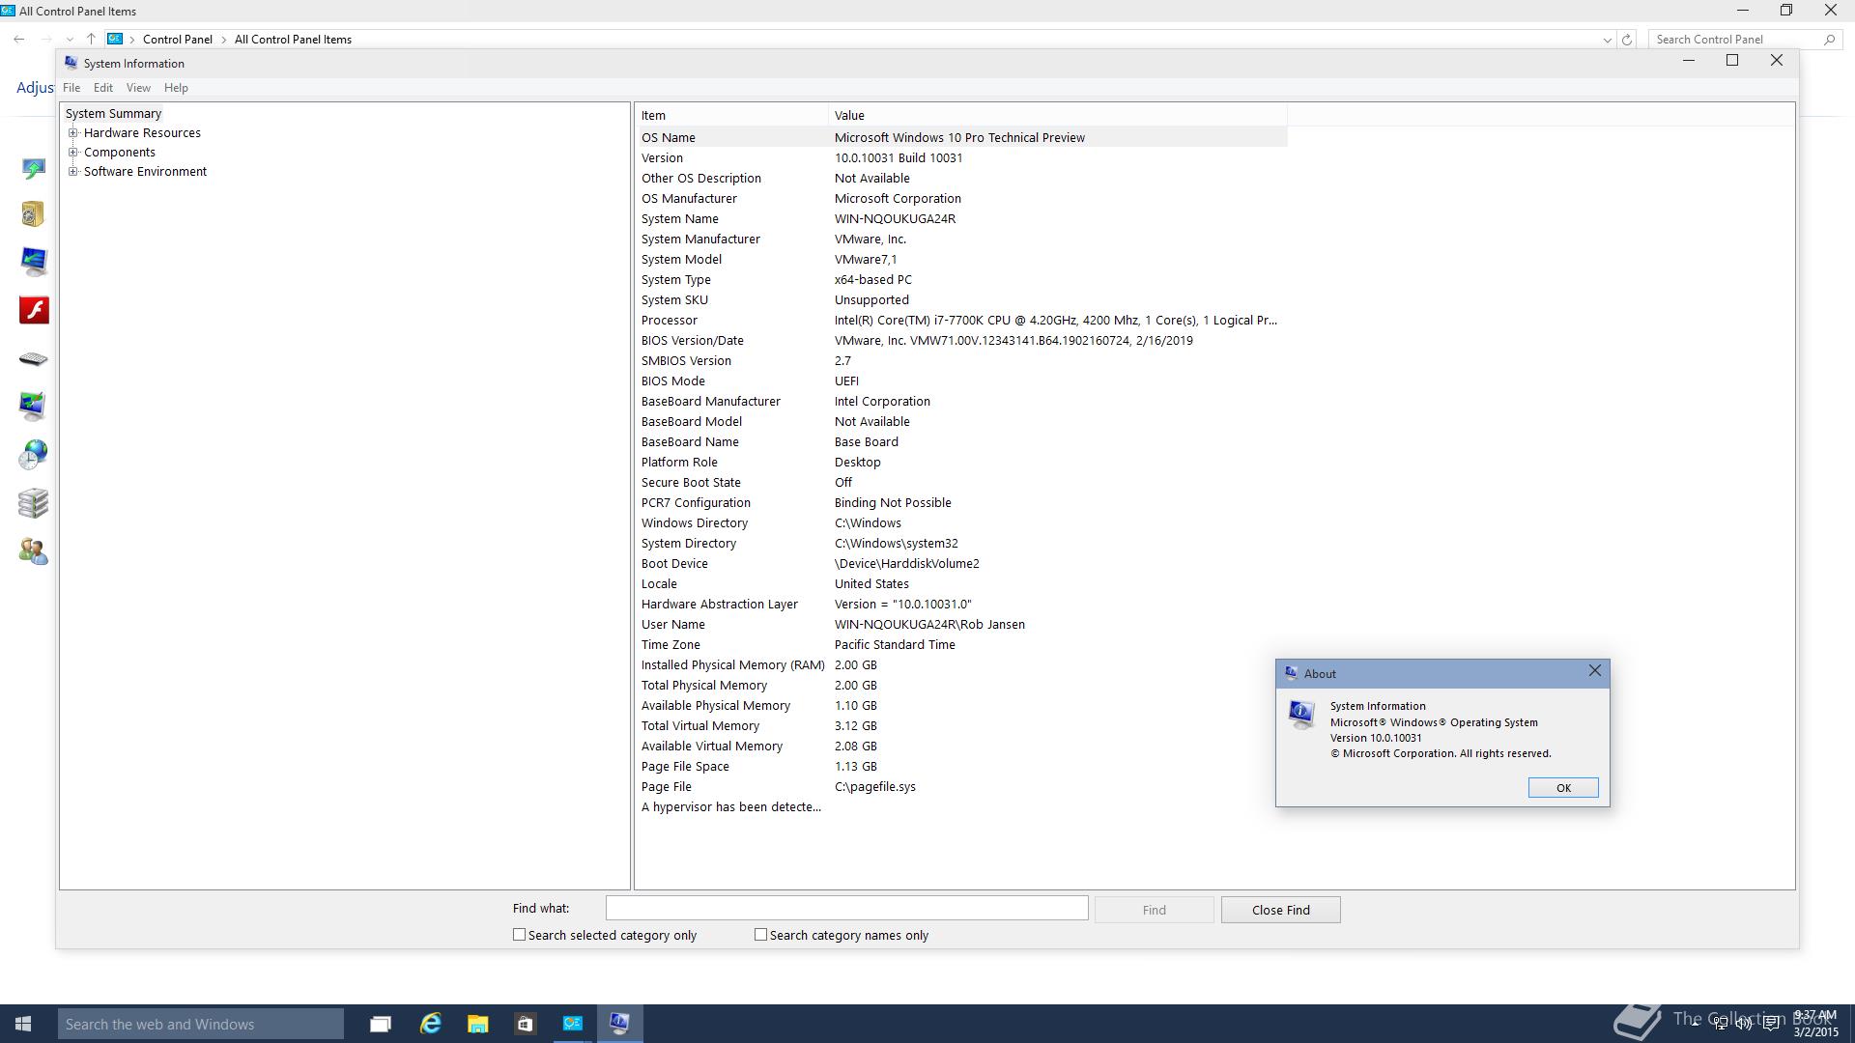Click the Find what input field

click(846, 908)
